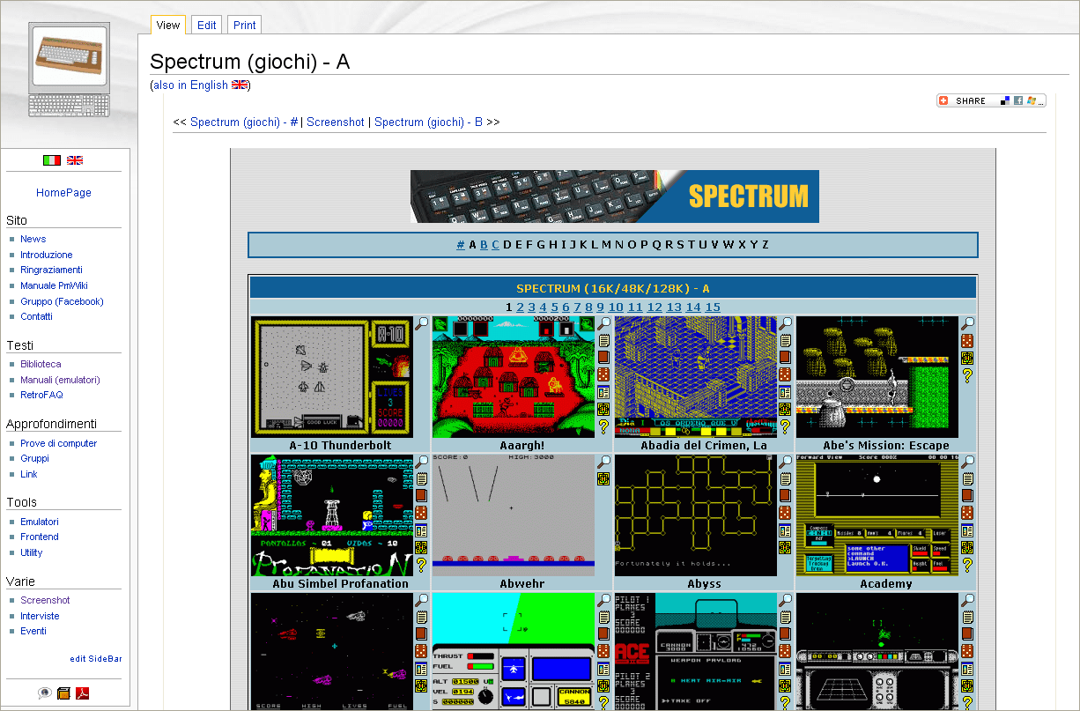Open the Screenshot breadcrumb link
Image resolution: width=1080 pixels, height=711 pixels.
click(336, 122)
